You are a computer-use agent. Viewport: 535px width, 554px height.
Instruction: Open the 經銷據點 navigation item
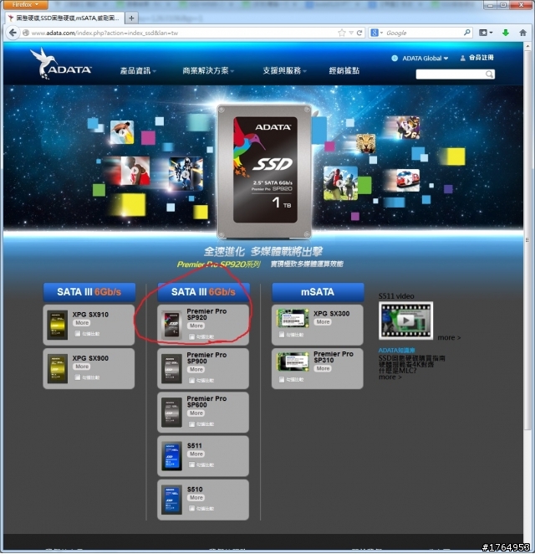344,70
